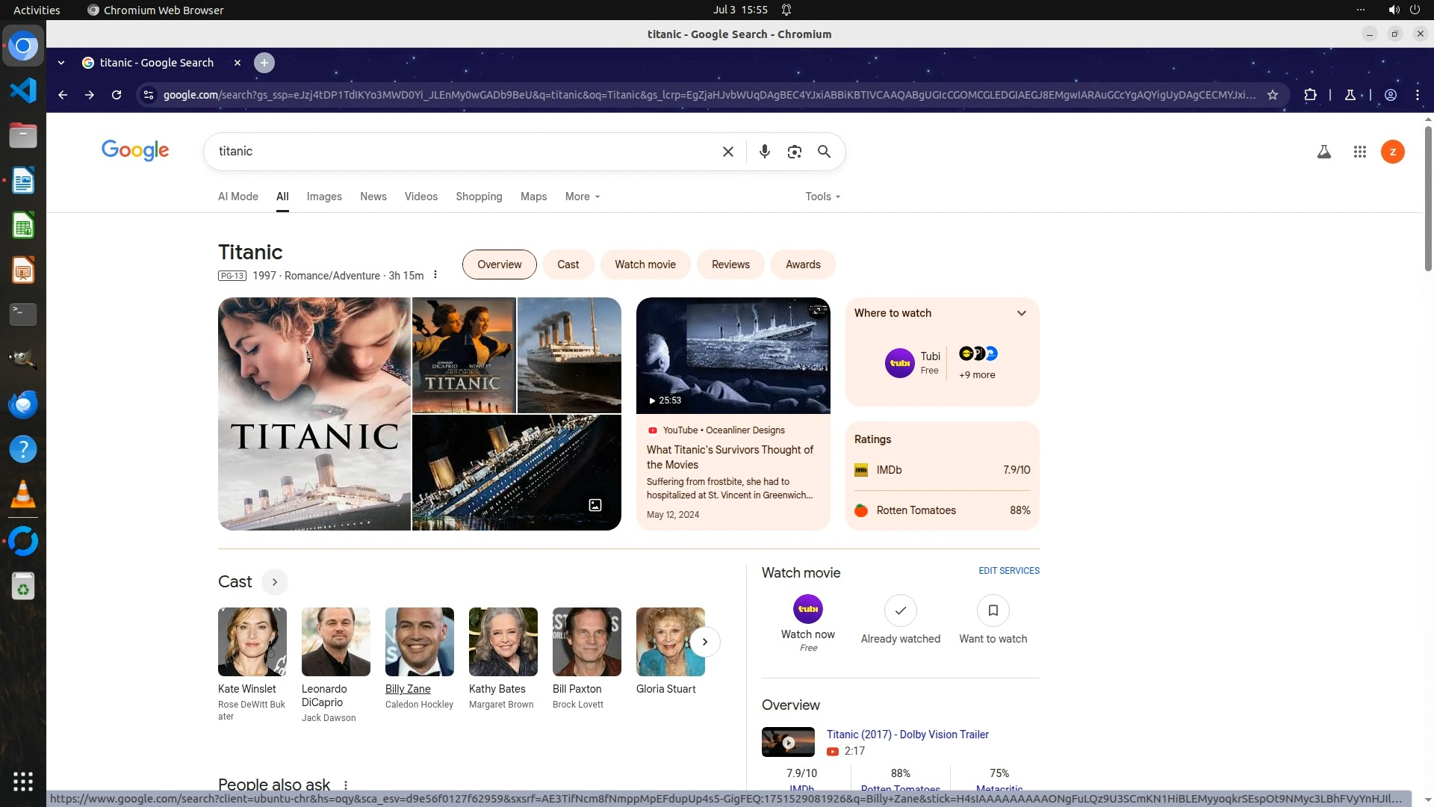Open Google Lens image search icon
Viewport: 1434px width, 807px height.
click(x=794, y=152)
